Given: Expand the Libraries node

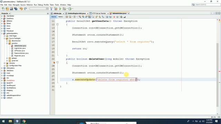Looking at the screenshot, I should tap(4, 63).
